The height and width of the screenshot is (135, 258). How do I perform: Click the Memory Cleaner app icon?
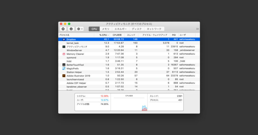(x=64, y=54)
